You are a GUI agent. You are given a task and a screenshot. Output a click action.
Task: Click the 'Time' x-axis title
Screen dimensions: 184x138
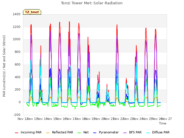point(163,123)
